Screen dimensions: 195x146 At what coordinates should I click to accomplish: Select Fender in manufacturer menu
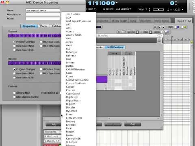70,132
